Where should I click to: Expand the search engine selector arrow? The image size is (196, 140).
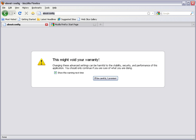pyautogui.click(x=161, y=13)
